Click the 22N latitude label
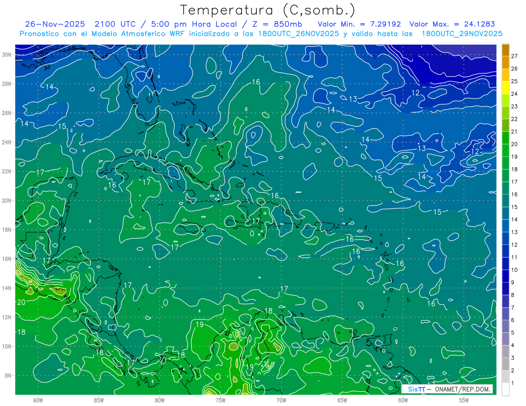The image size is (526, 406). coord(7,171)
